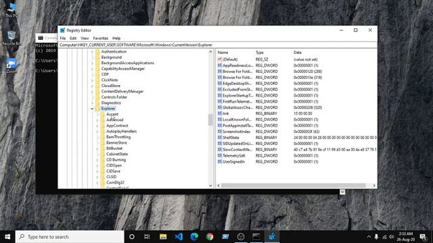Viewport: 433px width, 243px height.
Task: Open the Favorites menu
Action: (101, 38)
